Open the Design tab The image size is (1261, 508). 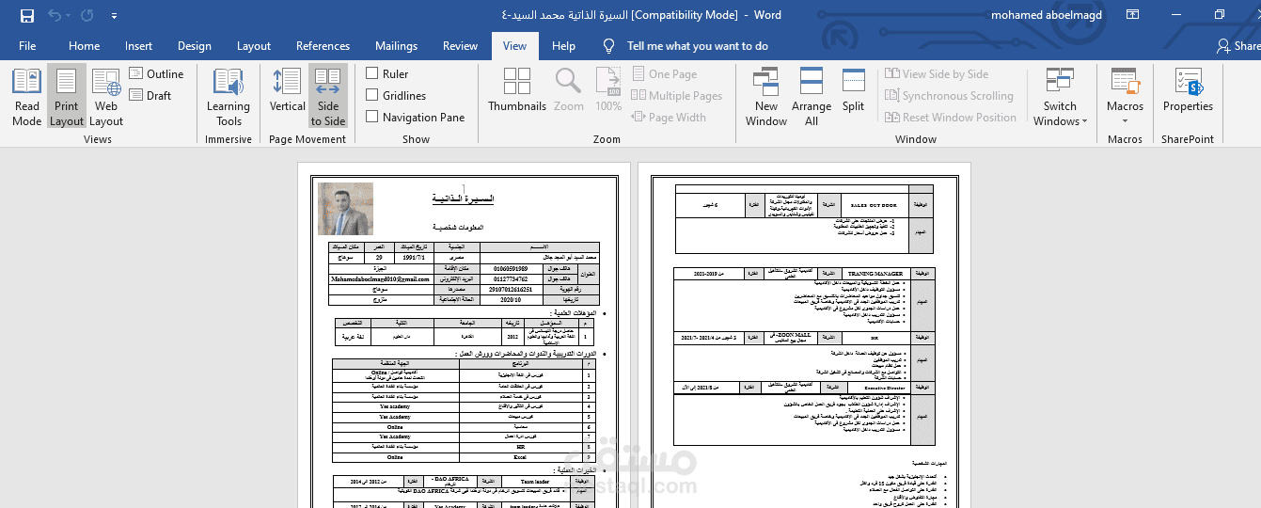[x=194, y=46]
